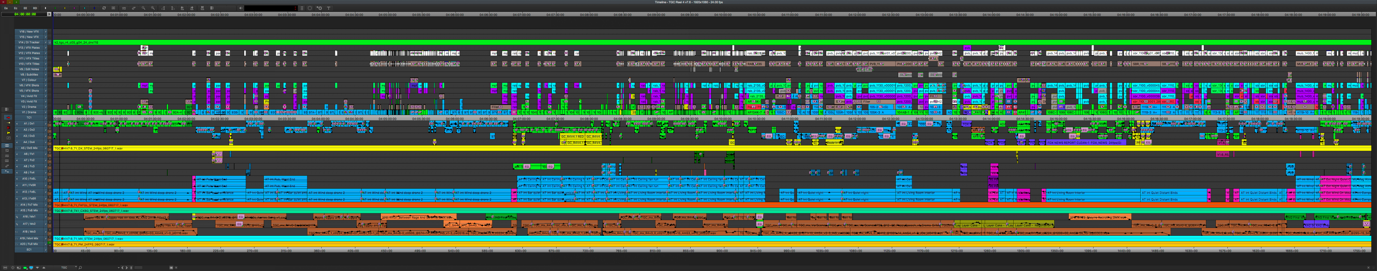Click the k2_tgc_r4_c05_g04_24_dnx115 clip
Viewport: 1377px width, 271px height.
[x=711, y=42]
